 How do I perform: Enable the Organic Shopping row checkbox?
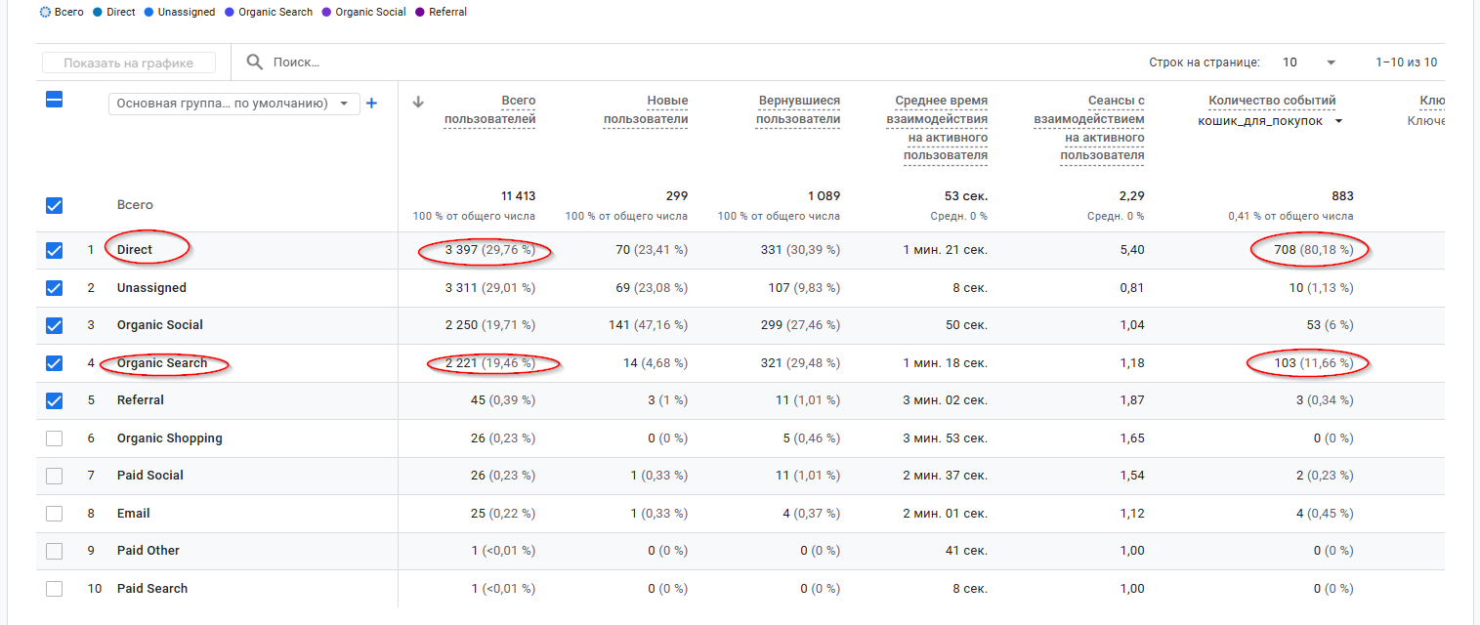pos(55,438)
